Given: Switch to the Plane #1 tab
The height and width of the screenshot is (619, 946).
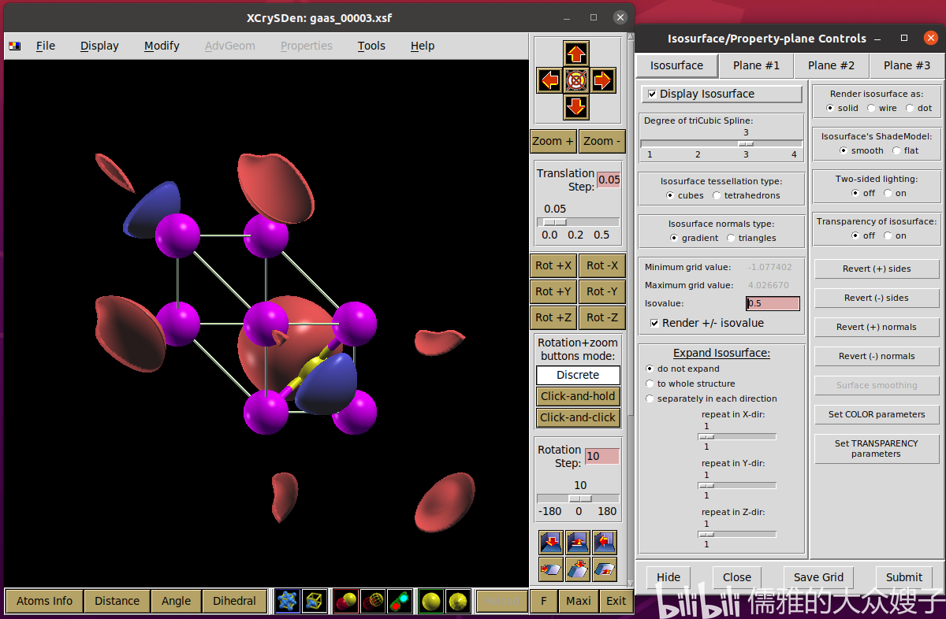Looking at the screenshot, I should click(x=756, y=65).
